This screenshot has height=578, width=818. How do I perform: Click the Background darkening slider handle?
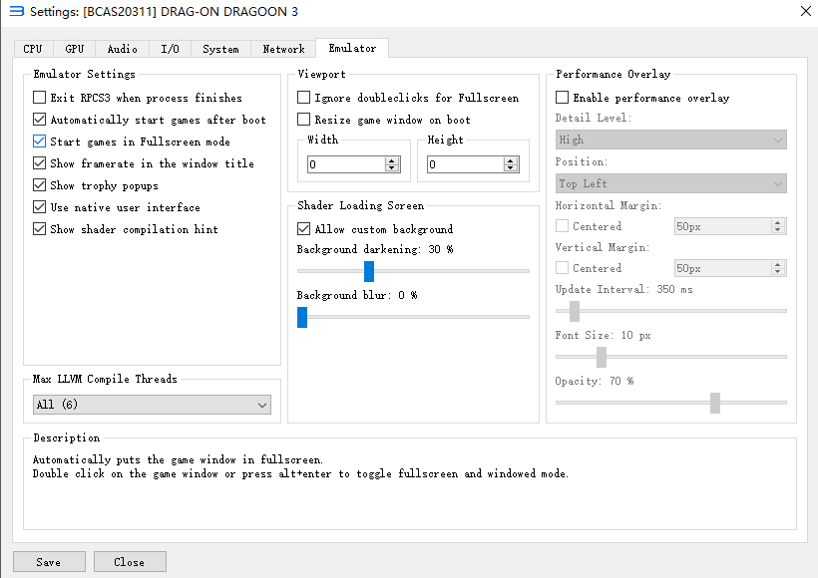pyautogui.click(x=369, y=271)
